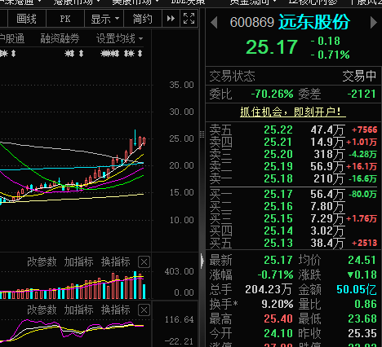Select 卖二 price 25.19
Image resolution: width=382 pixels, height=347 pixels.
point(278,166)
